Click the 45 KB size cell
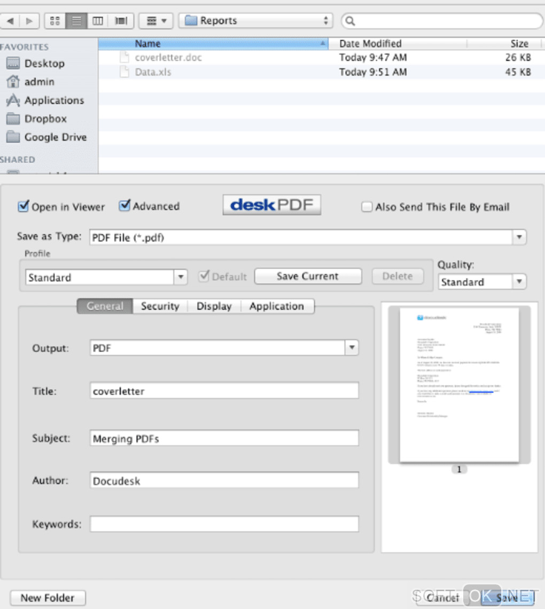This screenshot has width=545, height=609. (x=518, y=72)
